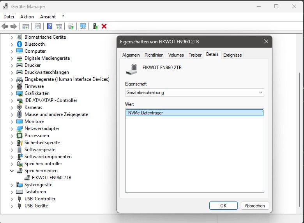Click the Biometrische Geräte fingerprint icon
The width and height of the screenshot is (304, 223).
pyautogui.click(x=19, y=37)
